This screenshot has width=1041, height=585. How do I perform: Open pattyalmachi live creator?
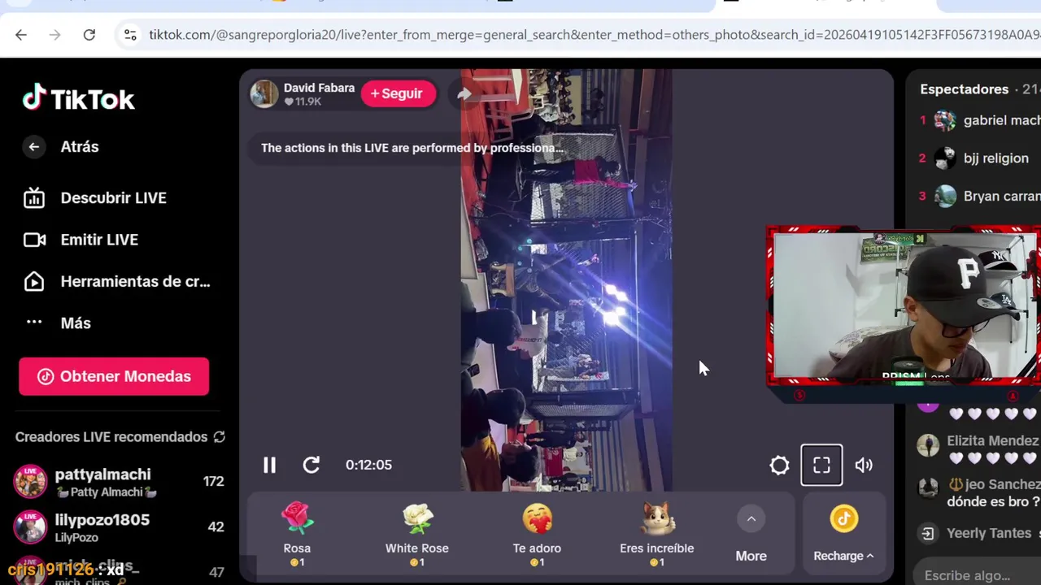click(120, 482)
